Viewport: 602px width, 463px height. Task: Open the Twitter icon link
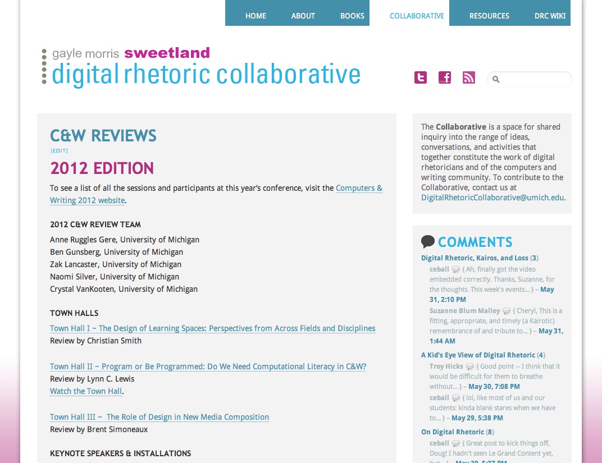click(x=421, y=77)
